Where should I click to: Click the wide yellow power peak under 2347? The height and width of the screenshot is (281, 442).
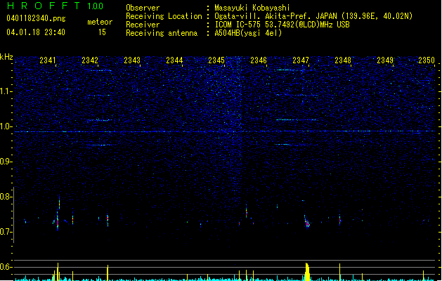click(x=307, y=272)
